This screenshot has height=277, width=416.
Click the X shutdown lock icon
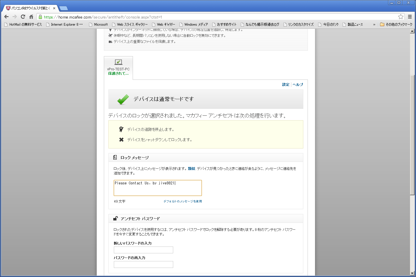coord(121,140)
